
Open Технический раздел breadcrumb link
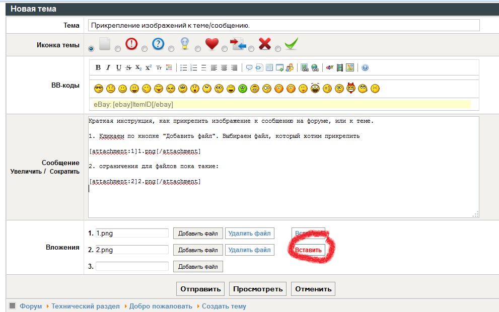86,306
